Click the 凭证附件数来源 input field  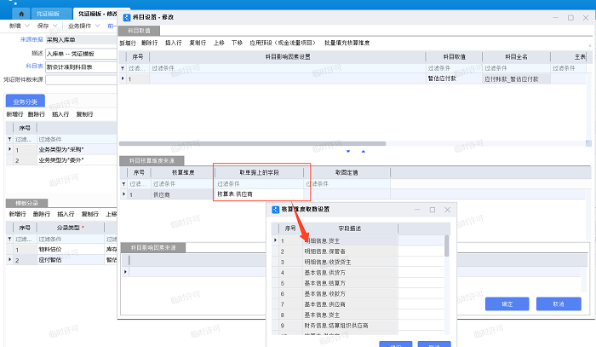pos(81,80)
